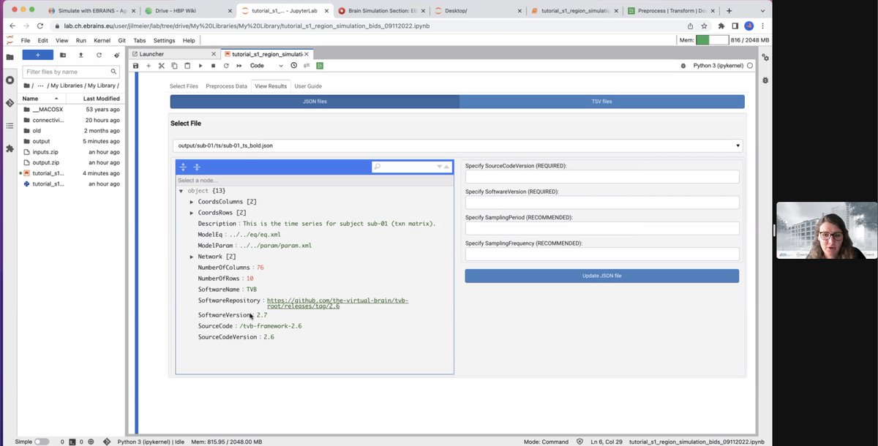Viewport: 878px width, 446px height.
Task: Click the green spreadsheet icon in toolbar
Action: point(320,66)
